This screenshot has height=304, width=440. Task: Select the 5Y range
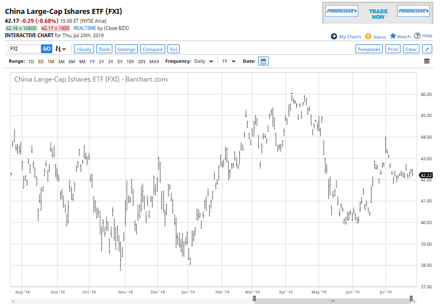[x=120, y=62]
